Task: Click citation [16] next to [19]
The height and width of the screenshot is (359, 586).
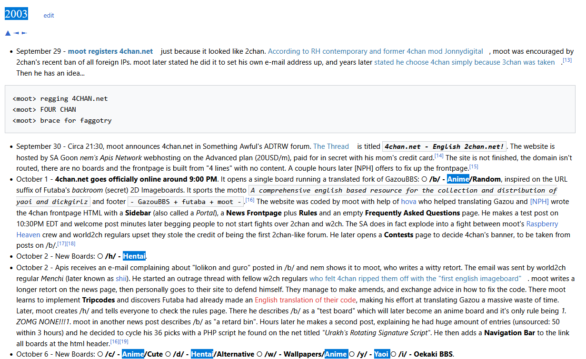Action: coord(114,341)
